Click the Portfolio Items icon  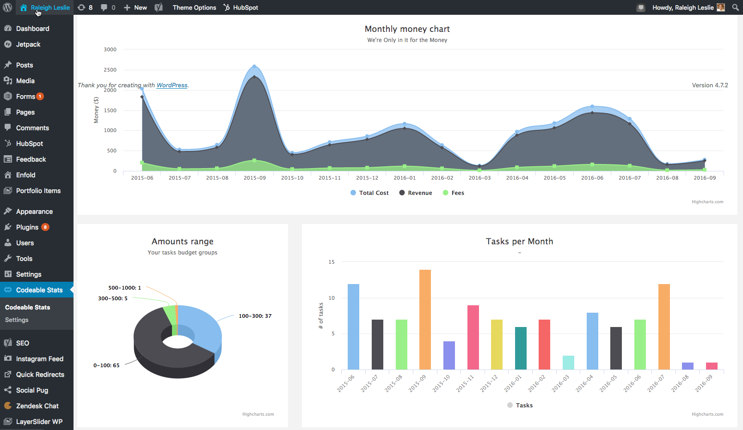(x=8, y=191)
